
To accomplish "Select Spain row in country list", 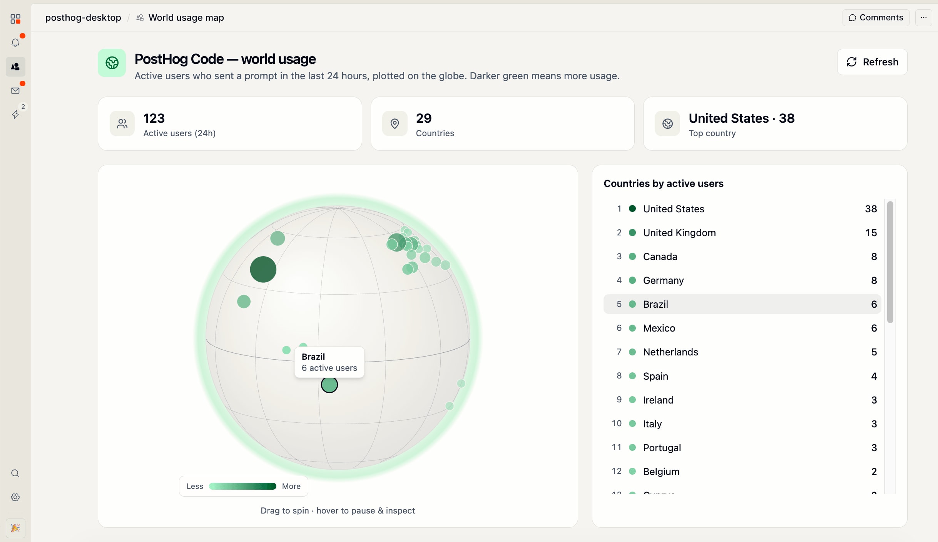I will click(x=742, y=376).
